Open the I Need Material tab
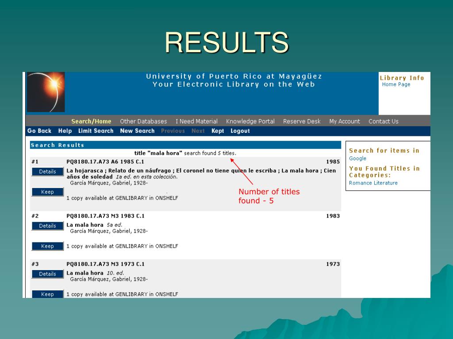453x339 pixels. [196, 121]
